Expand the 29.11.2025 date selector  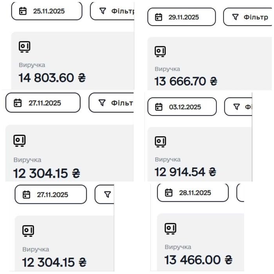(181, 17)
